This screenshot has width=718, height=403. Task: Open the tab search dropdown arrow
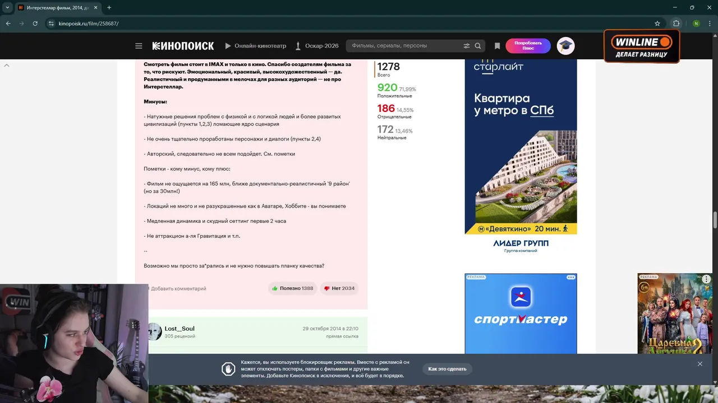(7, 7)
